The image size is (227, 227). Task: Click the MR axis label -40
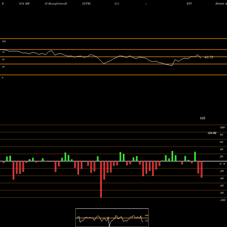pos(222,178)
